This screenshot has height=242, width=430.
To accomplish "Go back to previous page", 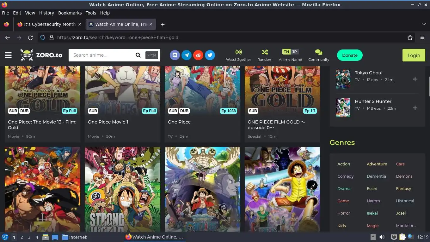I will point(8,37).
